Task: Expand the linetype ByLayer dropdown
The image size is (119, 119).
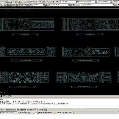Action: (96, 1)
